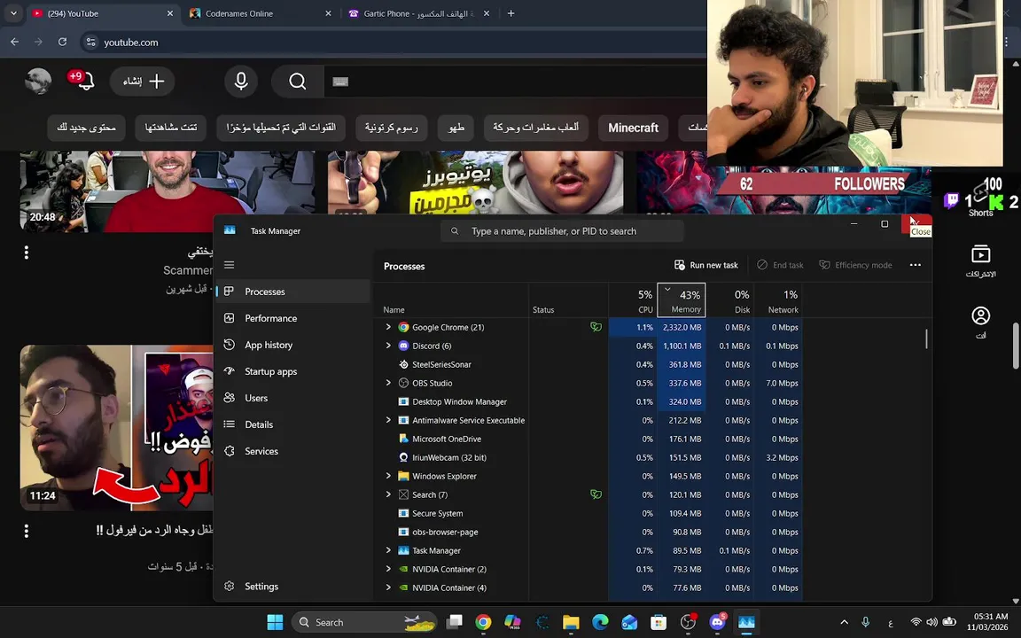
Task: Click Run new task button
Action: [706, 265]
